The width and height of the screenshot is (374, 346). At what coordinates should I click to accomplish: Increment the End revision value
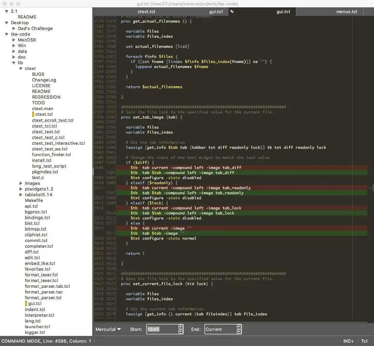coord(239,327)
